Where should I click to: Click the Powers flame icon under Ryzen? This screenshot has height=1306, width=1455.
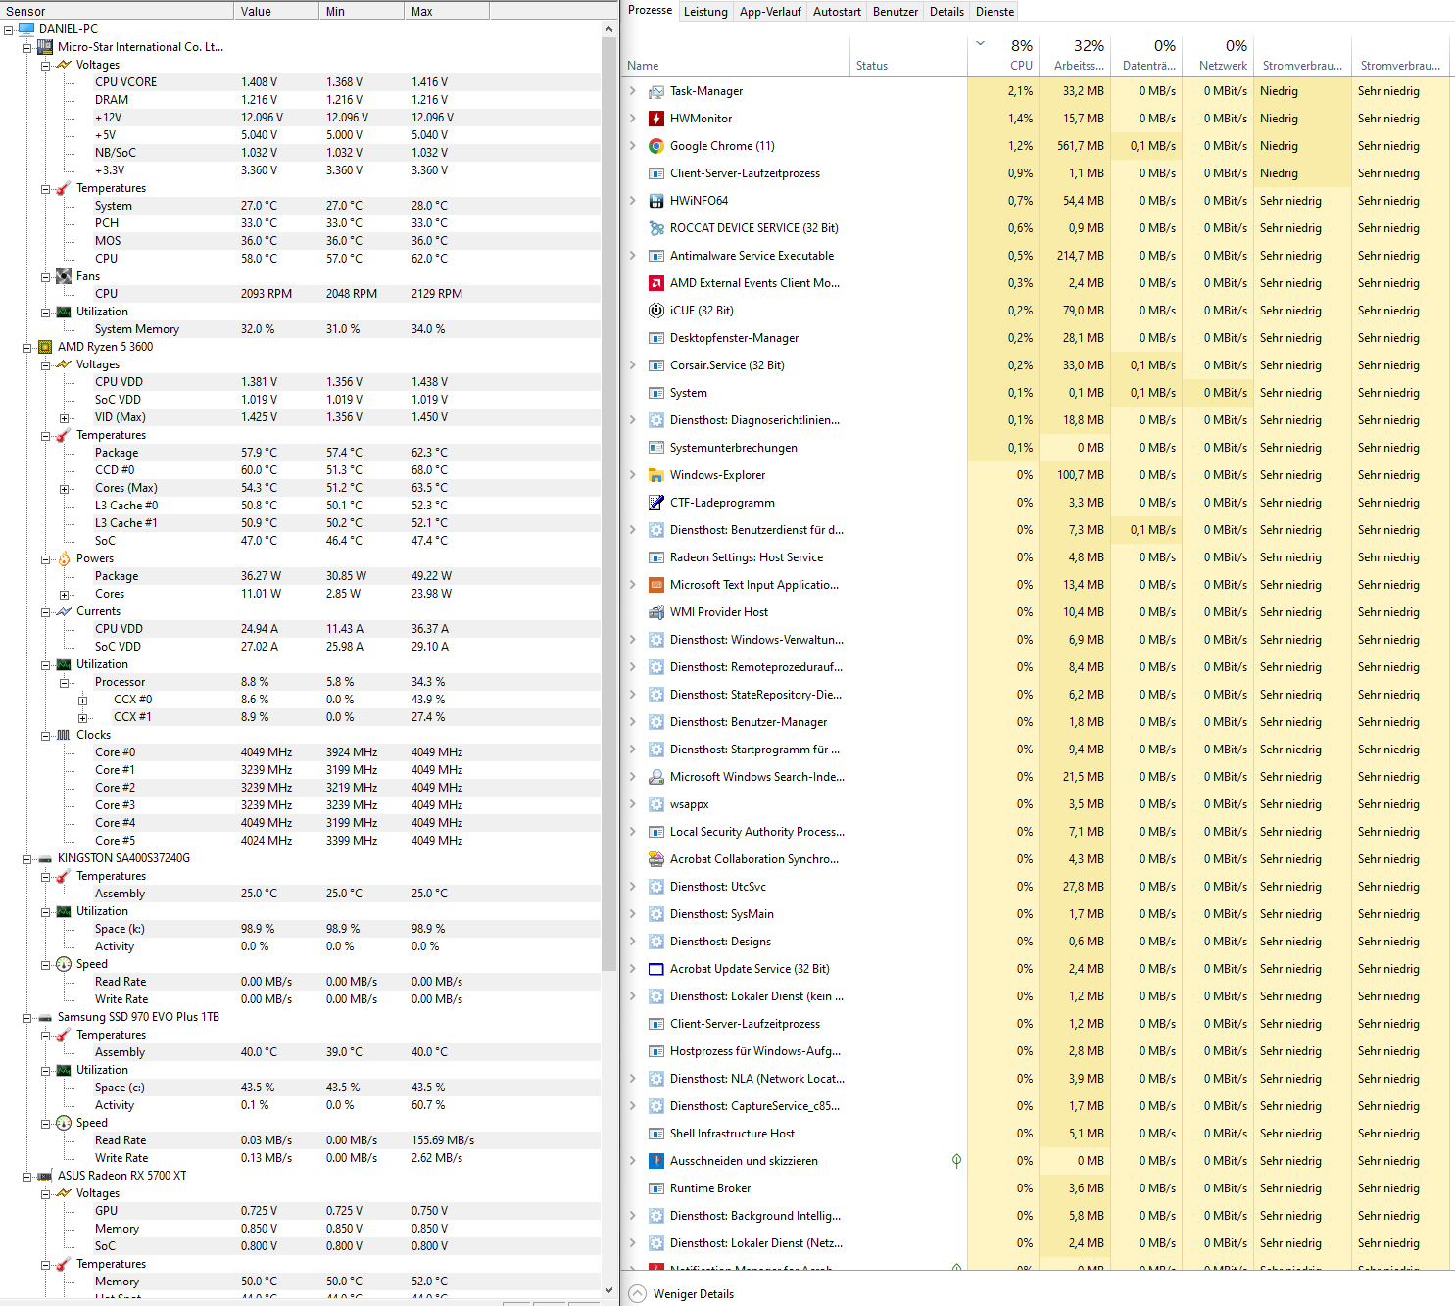click(64, 558)
